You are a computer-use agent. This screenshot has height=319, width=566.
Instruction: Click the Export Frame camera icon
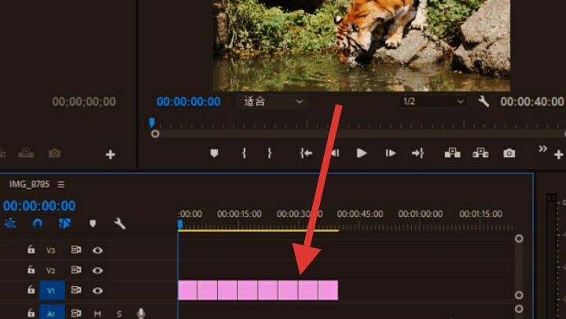tap(509, 153)
